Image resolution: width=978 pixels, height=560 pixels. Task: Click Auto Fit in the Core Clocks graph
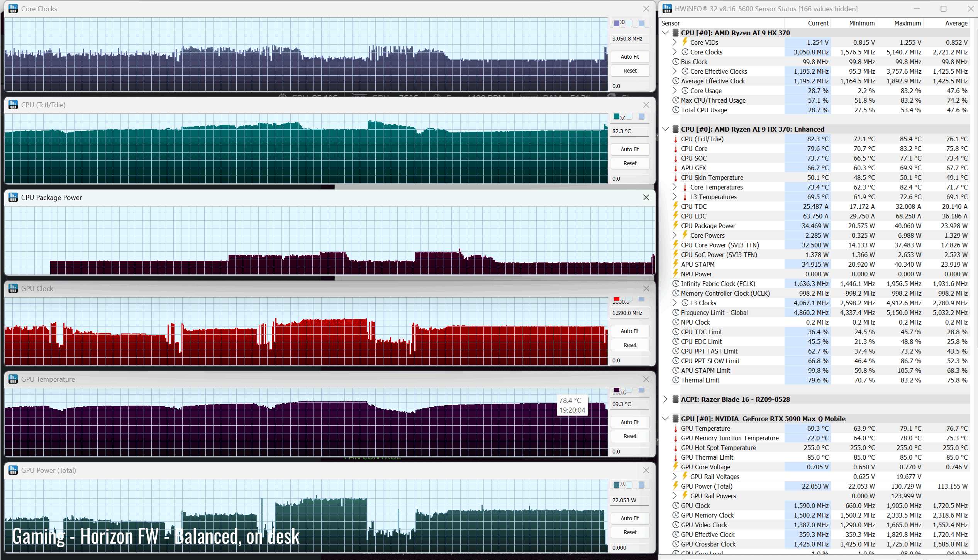630,57
